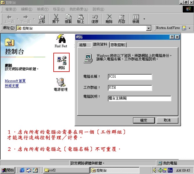Select the 電源管理 power management icon

tap(61, 85)
